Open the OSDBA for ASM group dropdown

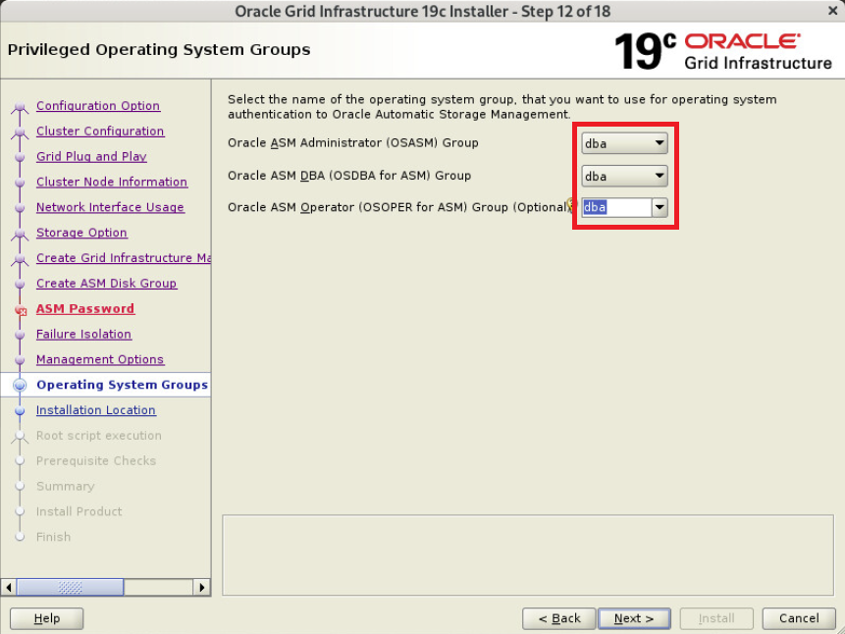coord(624,176)
